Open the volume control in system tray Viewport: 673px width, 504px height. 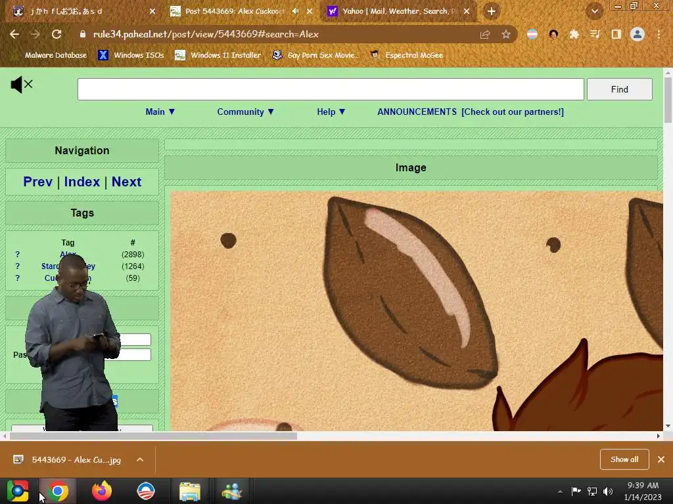pyautogui.click(x=608, y=492)
